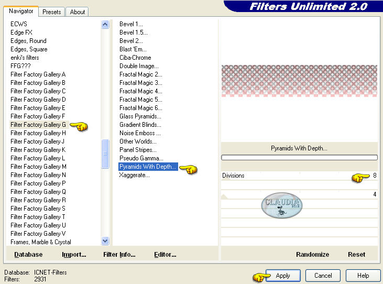Select enki's filters category
The width and height of the screenshot is (383, 284).
click(25, 58)
